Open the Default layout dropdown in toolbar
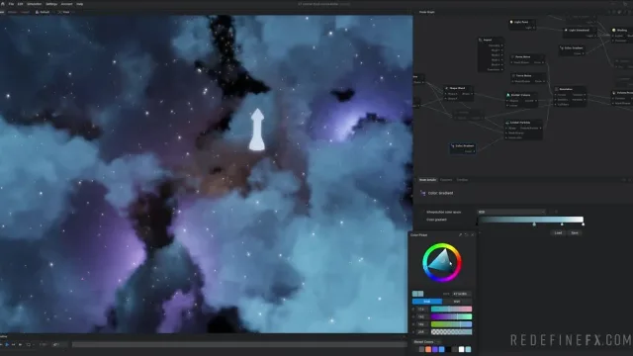 (x=43, y=12)
